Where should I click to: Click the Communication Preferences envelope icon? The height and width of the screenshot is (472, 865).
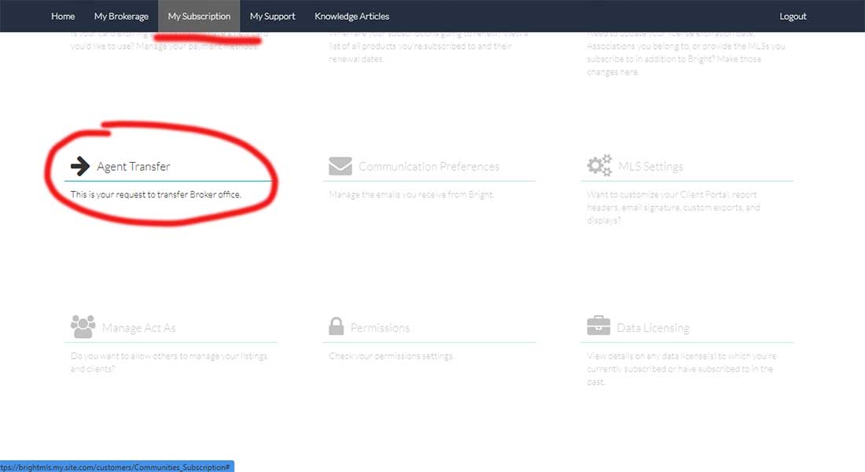point(340,166)
